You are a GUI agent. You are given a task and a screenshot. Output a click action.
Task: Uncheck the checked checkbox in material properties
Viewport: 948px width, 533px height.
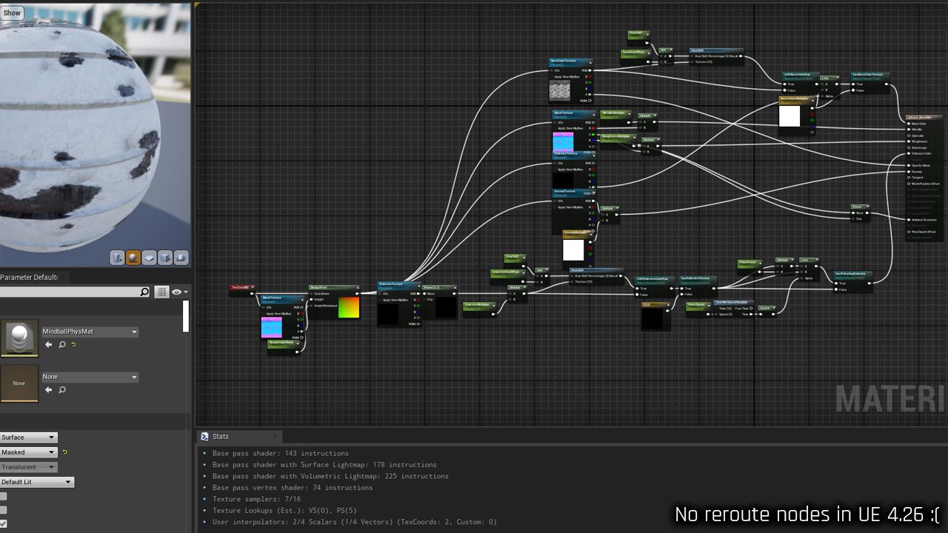coord(4,523)
